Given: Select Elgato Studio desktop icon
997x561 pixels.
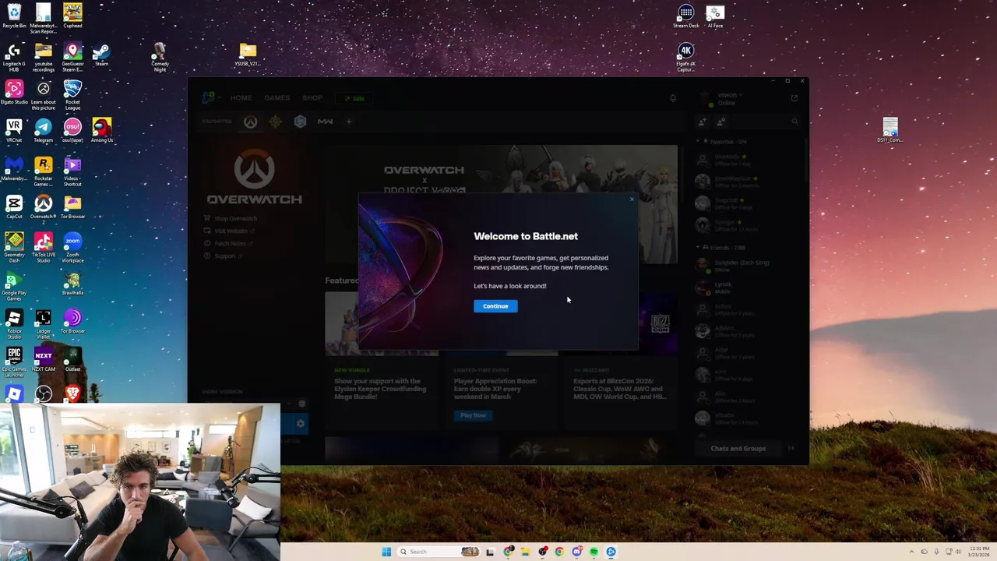Looking at the screenshot, I should coord(14,93).
